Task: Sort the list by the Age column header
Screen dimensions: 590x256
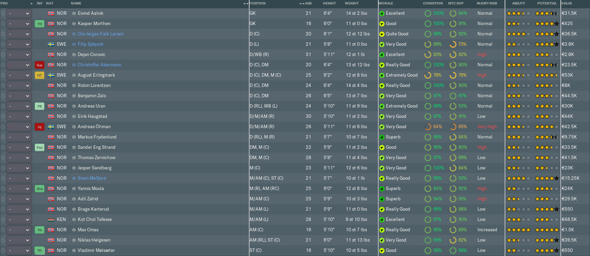Action: (308, 3)
